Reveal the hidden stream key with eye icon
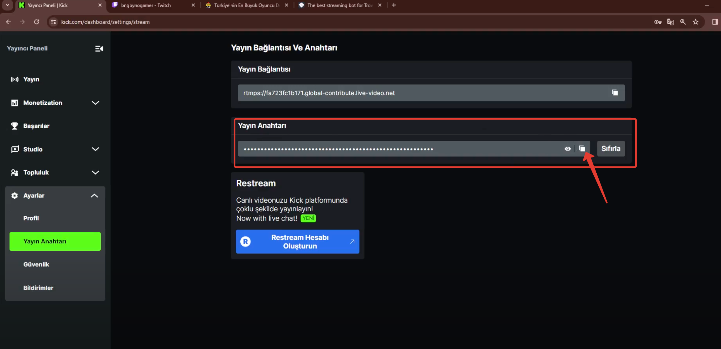721x349 pixels. (567, 149)
